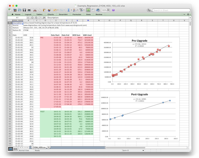Switch to Page Layout view button
Screen dimensions: 199x158
tap(15, 149)
